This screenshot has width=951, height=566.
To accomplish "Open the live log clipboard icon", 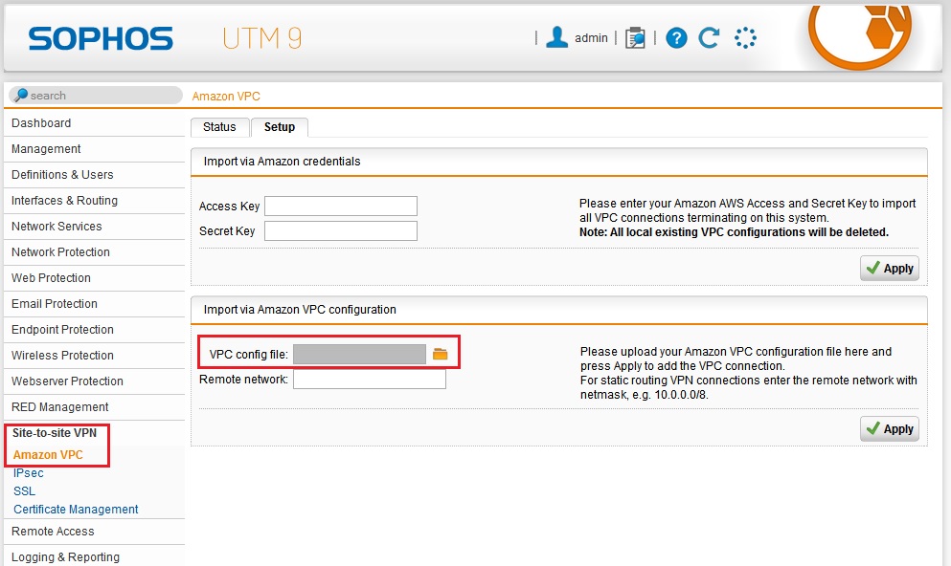I will click(635, 37).
